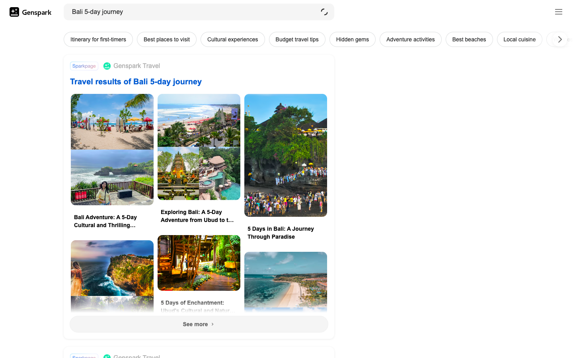This screenshot has height=358, width=573.
Task: Open the woman at sea viewpoint photo
Action: click(x=112, y=177)
